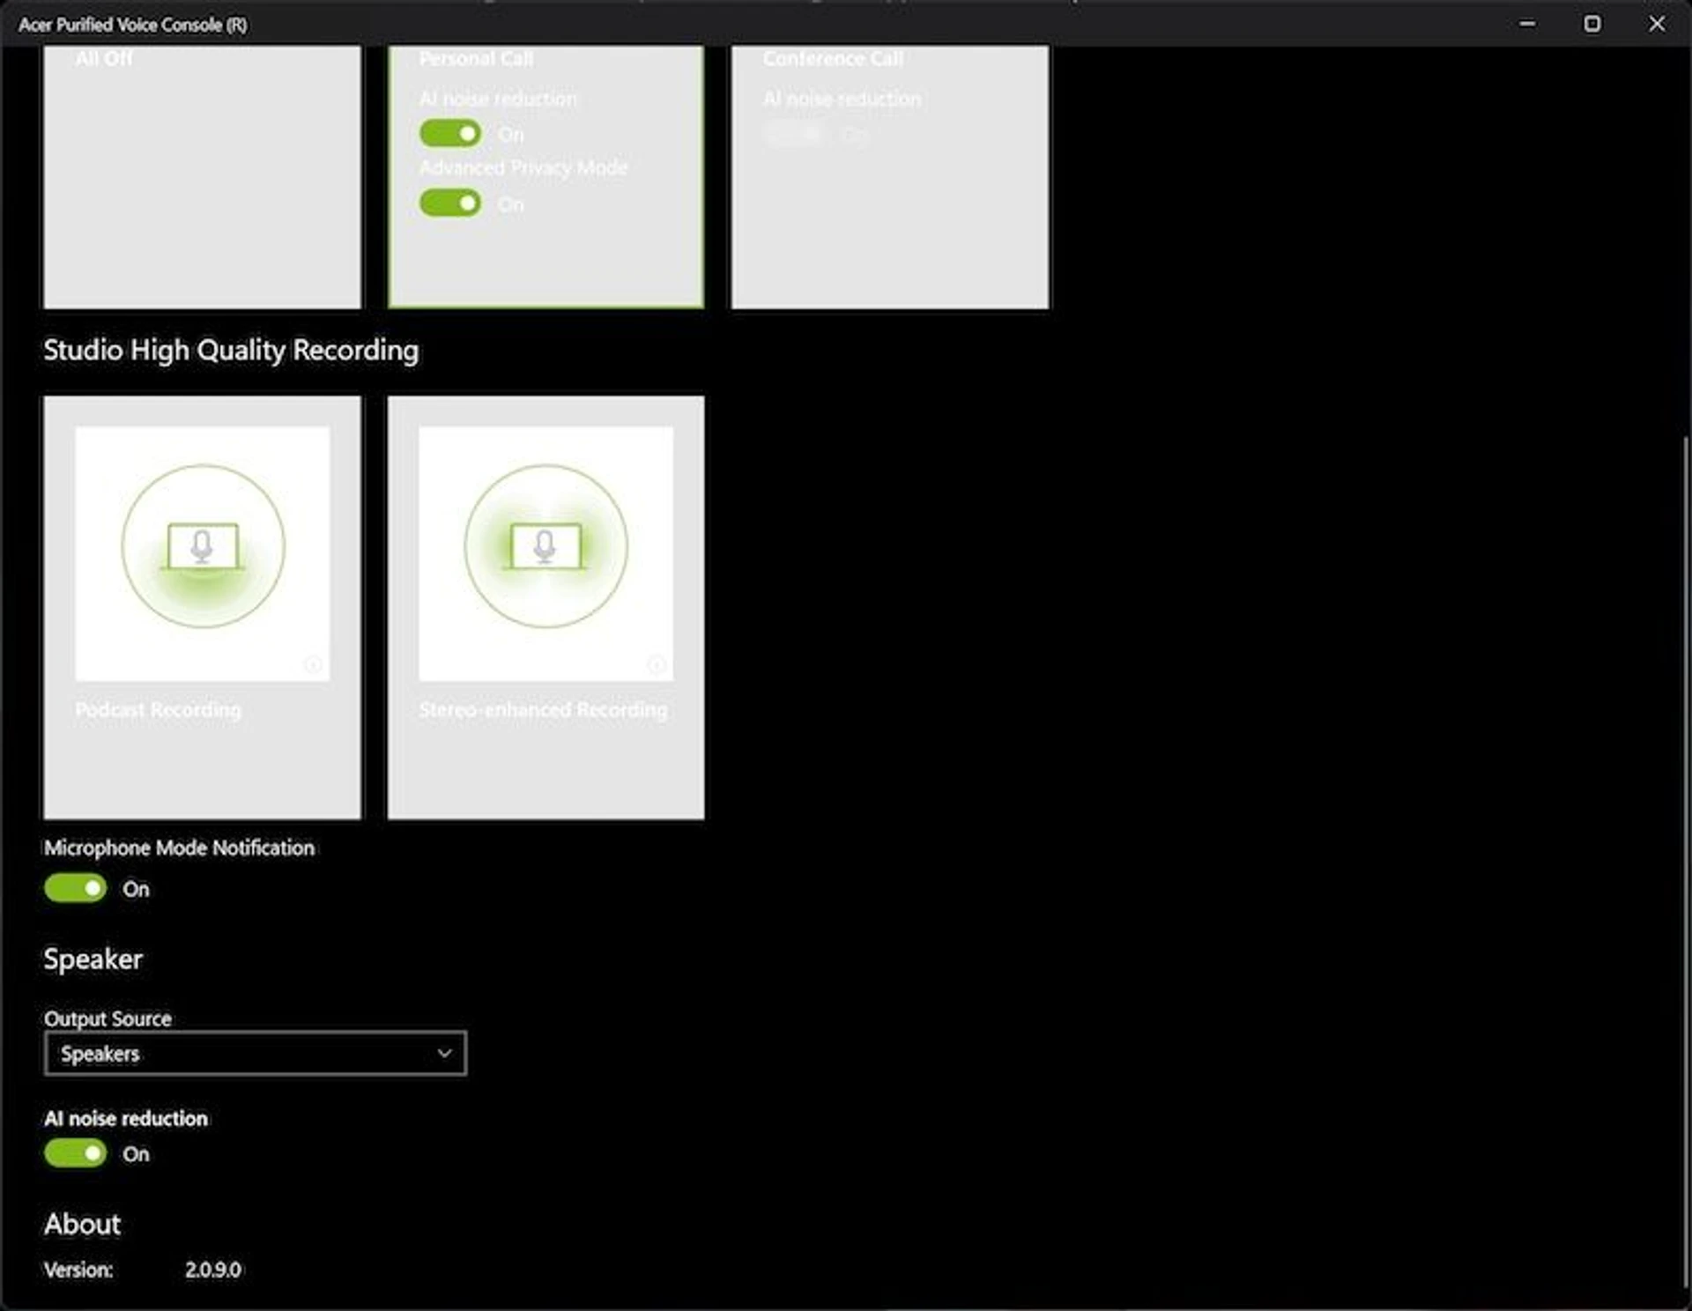Select the Conference Call mode card
This screenshot has width=1692, height=1311.
[890, 177]
